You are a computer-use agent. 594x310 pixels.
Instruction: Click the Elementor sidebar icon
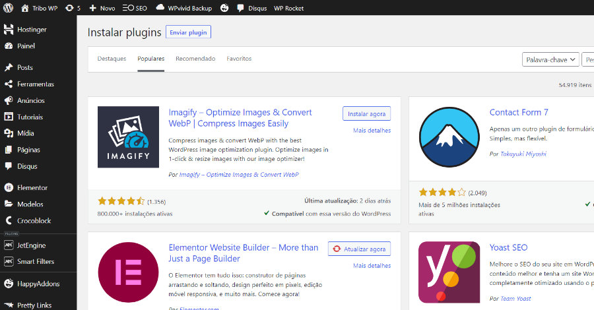9,187
